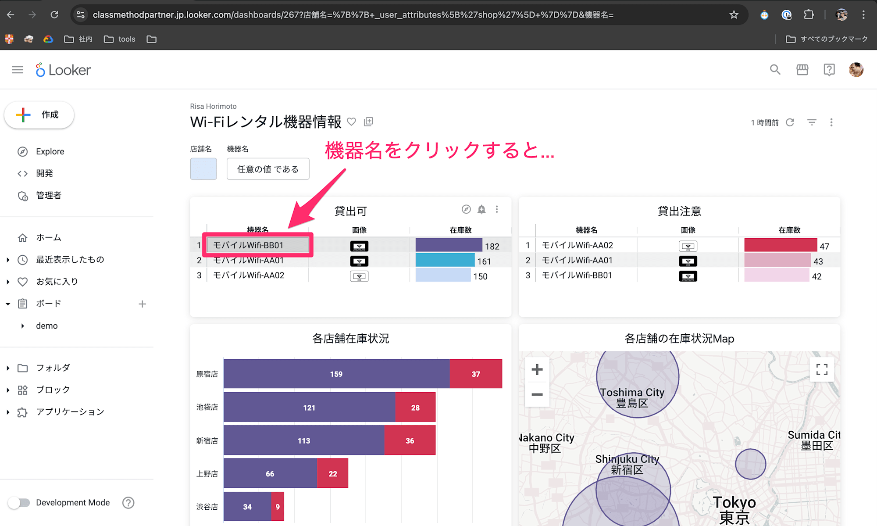877x526 pixels.
Task: Open 管理者 in the sidebar
Action: [48, 195]
